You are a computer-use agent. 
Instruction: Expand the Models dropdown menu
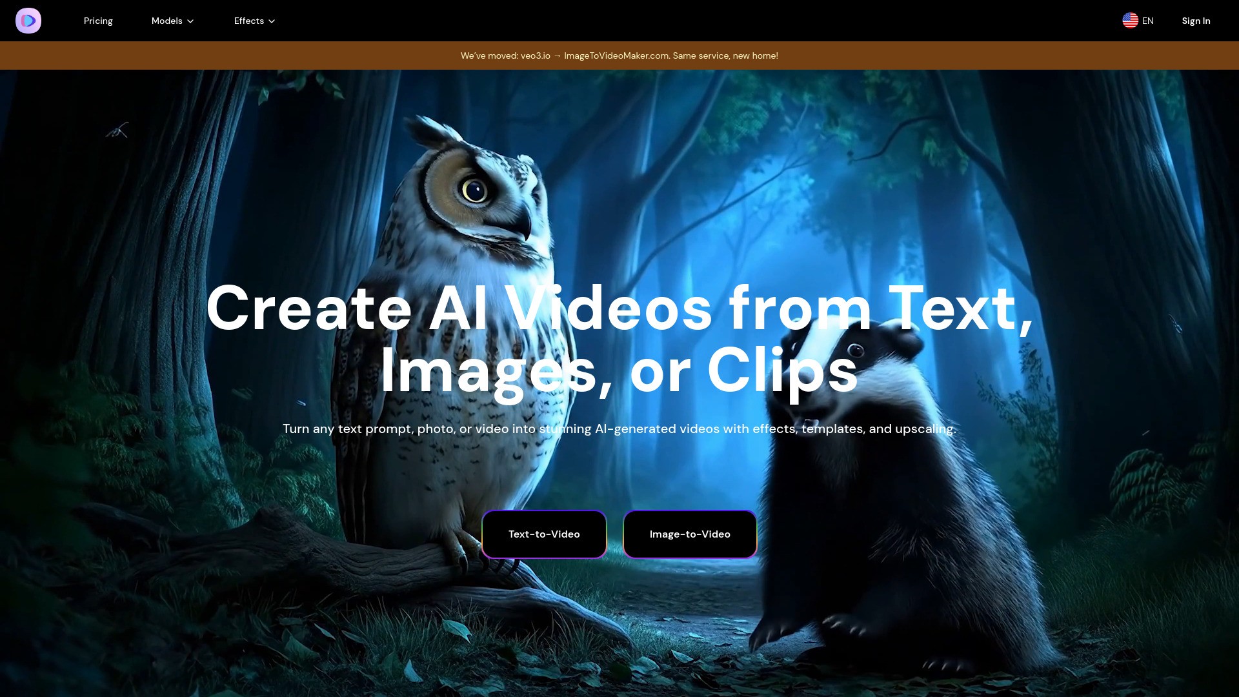[x=172, y=21]
